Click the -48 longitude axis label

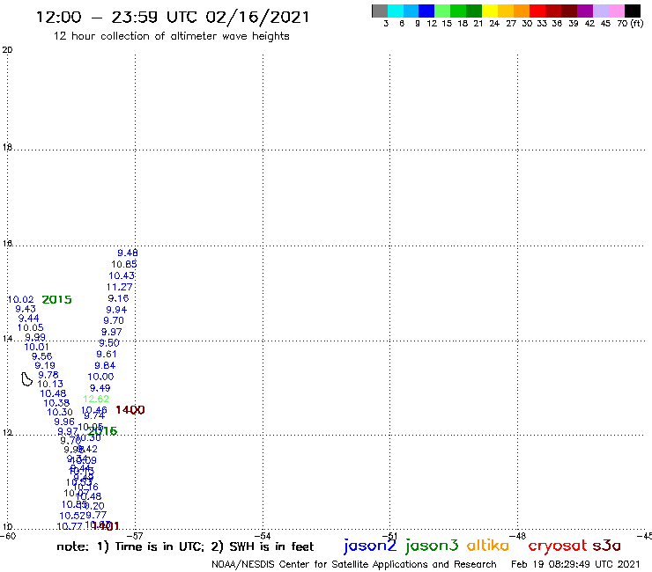pos(517,536)
